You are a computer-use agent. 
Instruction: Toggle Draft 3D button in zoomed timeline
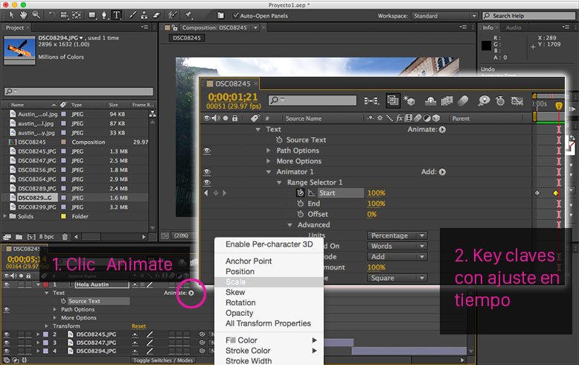click(409, 101)
